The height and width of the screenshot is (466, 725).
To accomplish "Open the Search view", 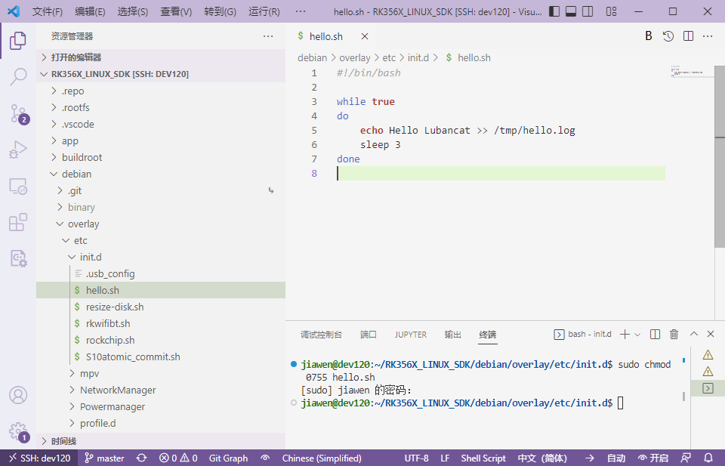I will 17,76.
